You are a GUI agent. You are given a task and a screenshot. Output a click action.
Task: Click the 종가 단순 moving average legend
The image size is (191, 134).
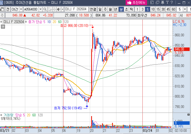point(35,22)
